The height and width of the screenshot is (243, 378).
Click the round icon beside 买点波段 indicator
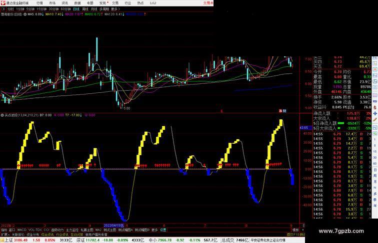point(2,115)
